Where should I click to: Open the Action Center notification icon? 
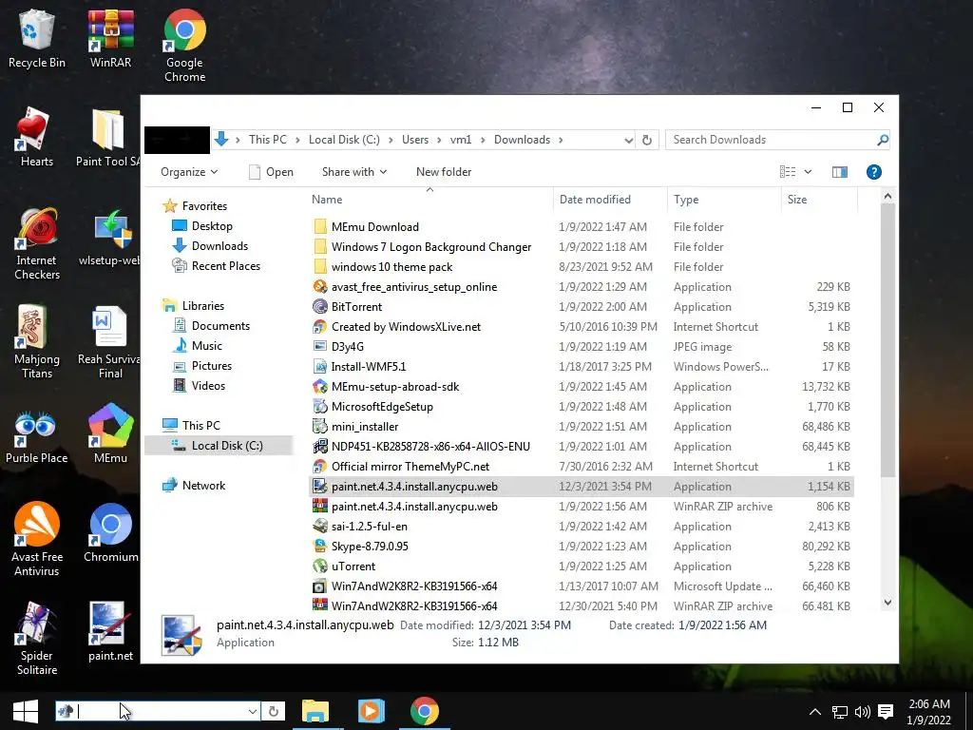[x=886, y=712]
